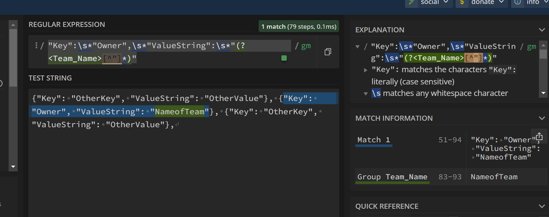Collapse the Match Information panel
The width and height of the screenshot is (549, 217).
[x=542, y=118]
